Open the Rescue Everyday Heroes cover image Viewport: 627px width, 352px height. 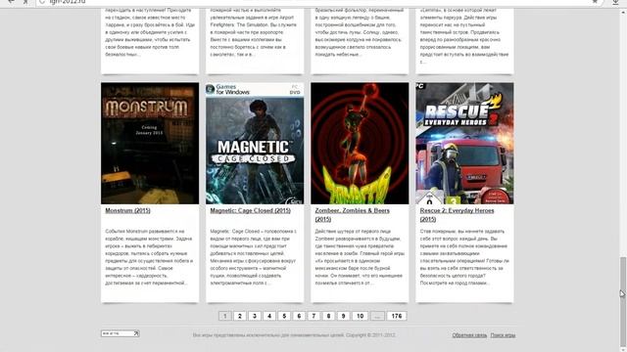(464, 144)
